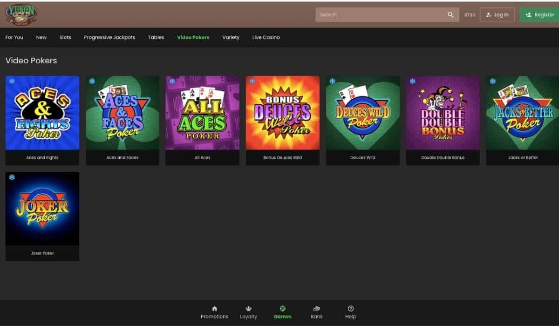The height and width of the screenshot is (326, 559).
Task: Go to the For You category
Action: [14, 37]
